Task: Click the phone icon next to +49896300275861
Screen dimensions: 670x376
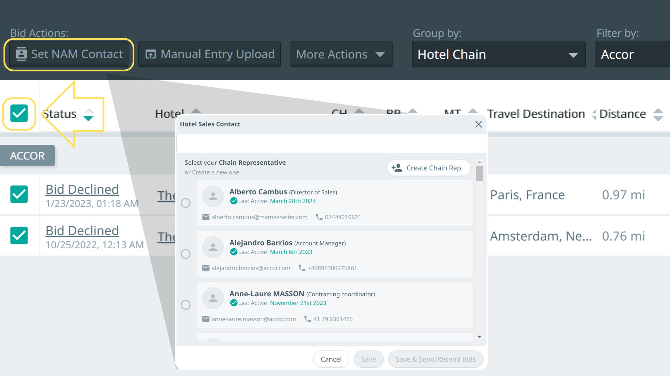Action: click(302, 268)
